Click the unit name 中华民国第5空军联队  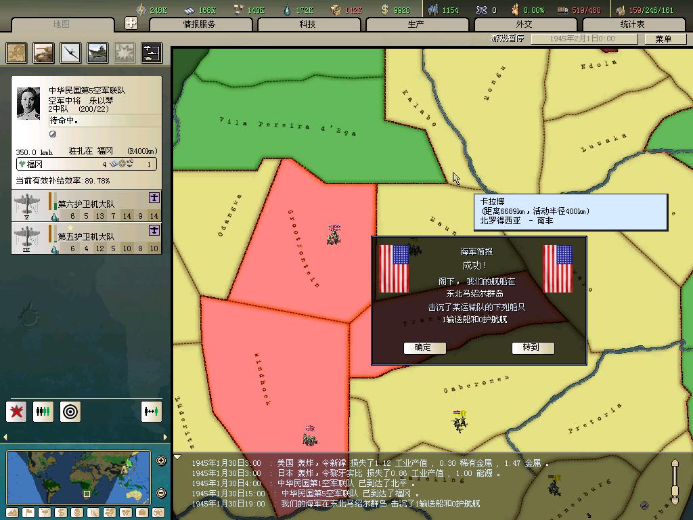point(87,90)
